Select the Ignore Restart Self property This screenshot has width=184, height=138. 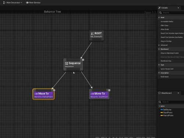click(167, 69)
